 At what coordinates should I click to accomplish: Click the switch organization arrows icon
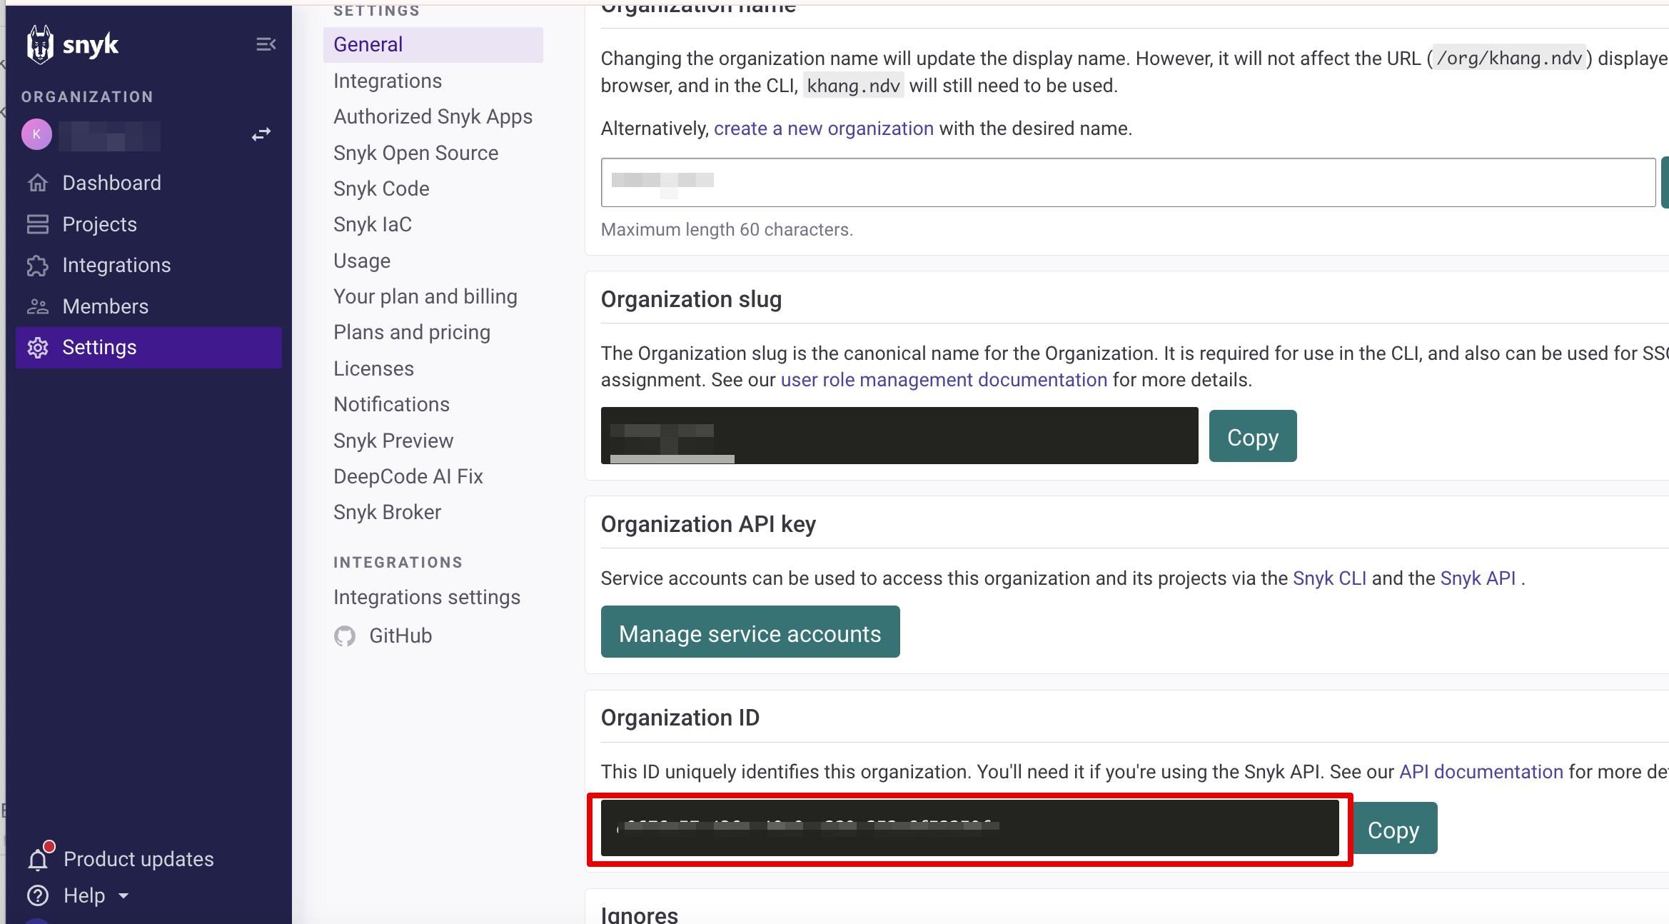pyautogui.click(x=261, y=134)
